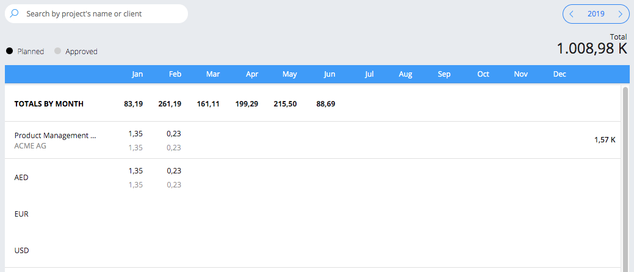Expand the AED currency row
This screenshot has width=634, height=272.
(312, 177)
